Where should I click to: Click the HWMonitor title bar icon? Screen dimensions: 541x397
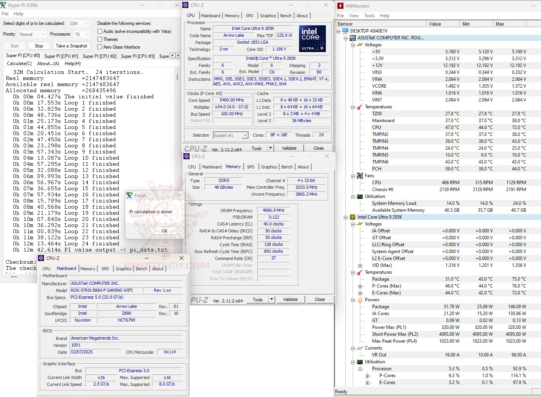[x=340, y=6]
